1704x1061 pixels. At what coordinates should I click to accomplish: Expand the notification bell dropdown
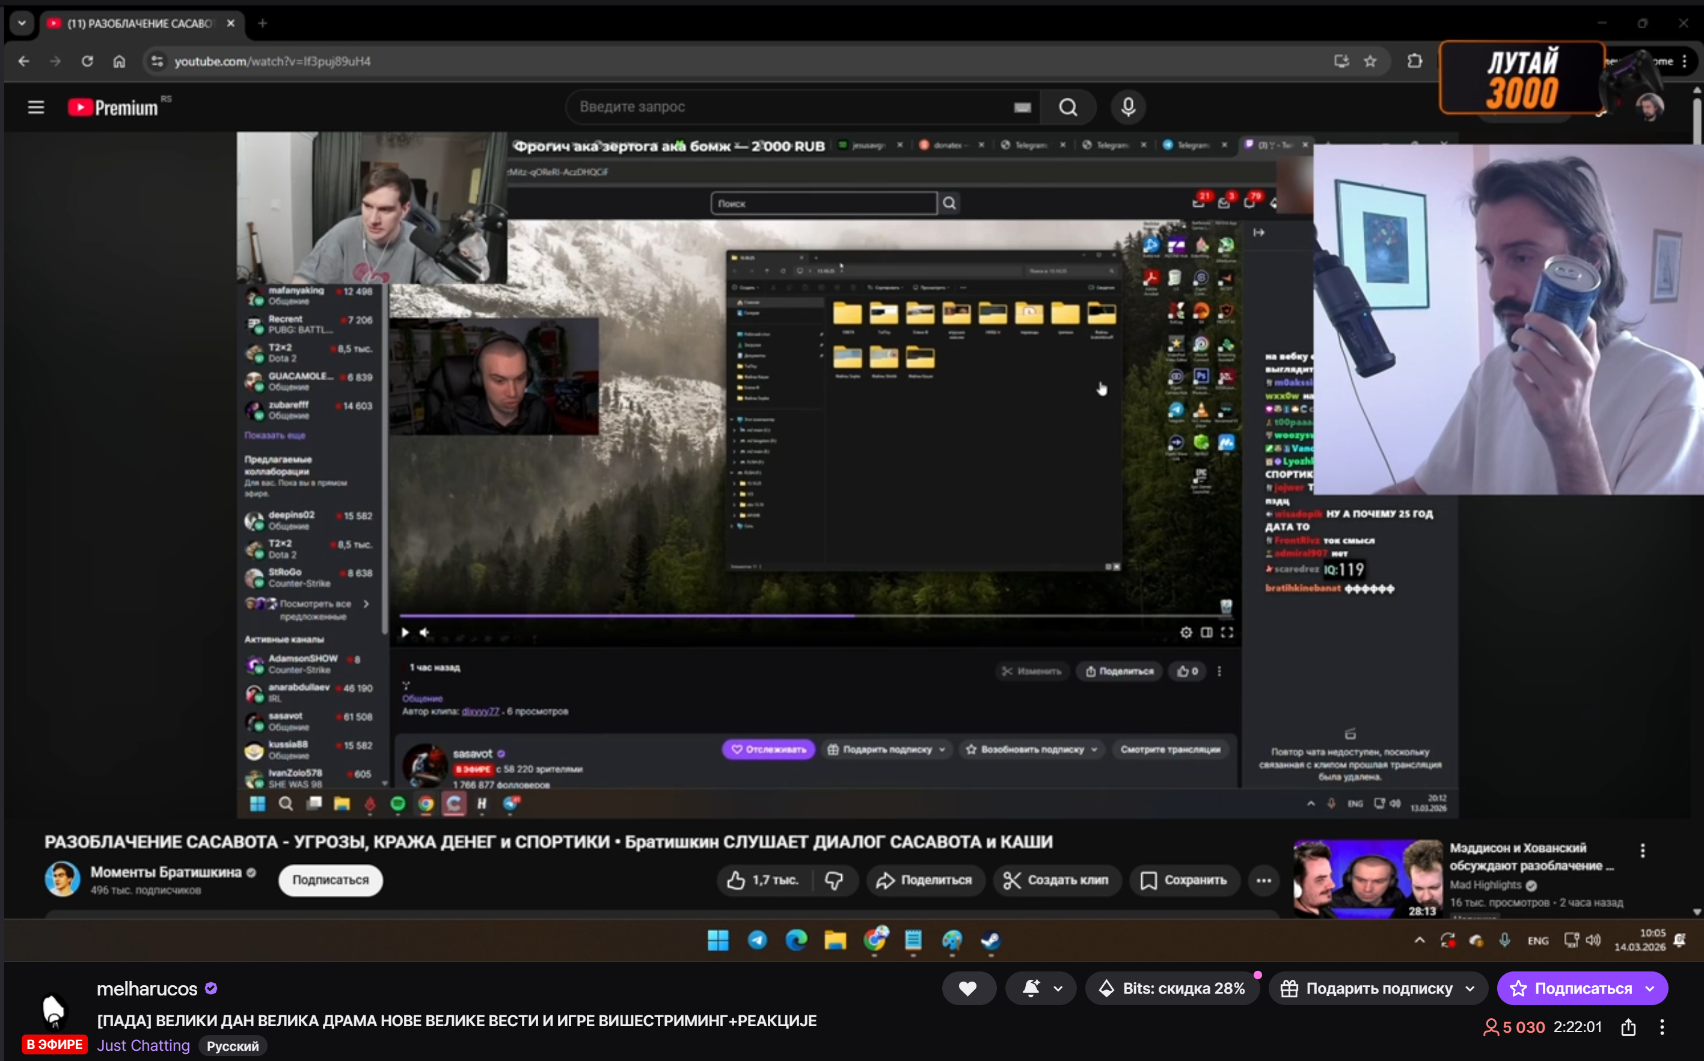point(1058,988)
